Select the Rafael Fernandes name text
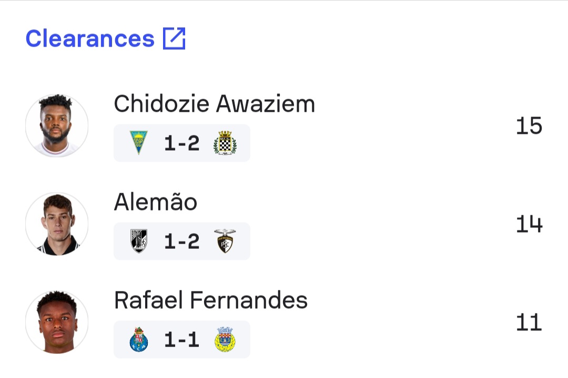The image size is (568, 378). point(210,300)
